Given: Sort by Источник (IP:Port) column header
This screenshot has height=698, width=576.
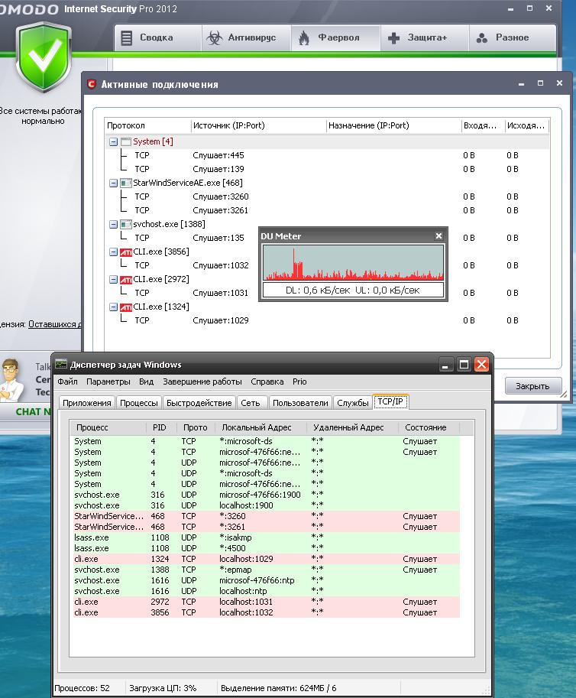Looking at the screenshot, I should pyautogui.click(x=258, y=125).
